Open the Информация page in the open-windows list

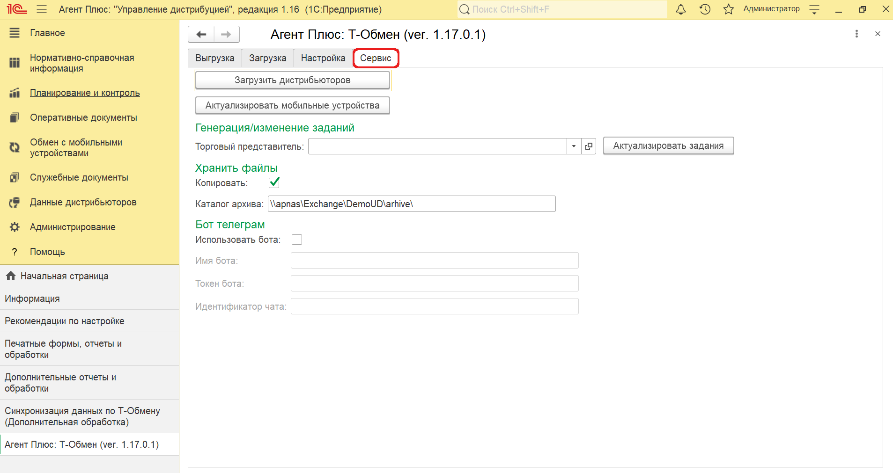tap(89, 298)
